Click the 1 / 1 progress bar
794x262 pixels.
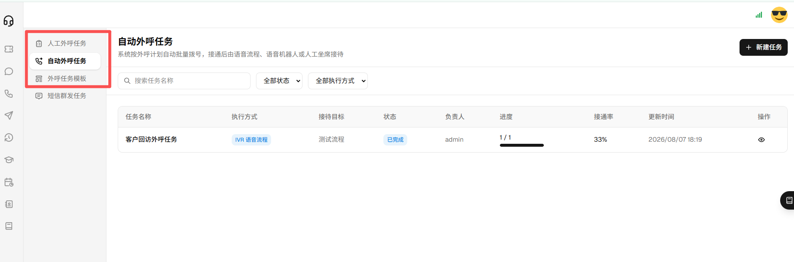pyautogui.click(x=522, y=145)
